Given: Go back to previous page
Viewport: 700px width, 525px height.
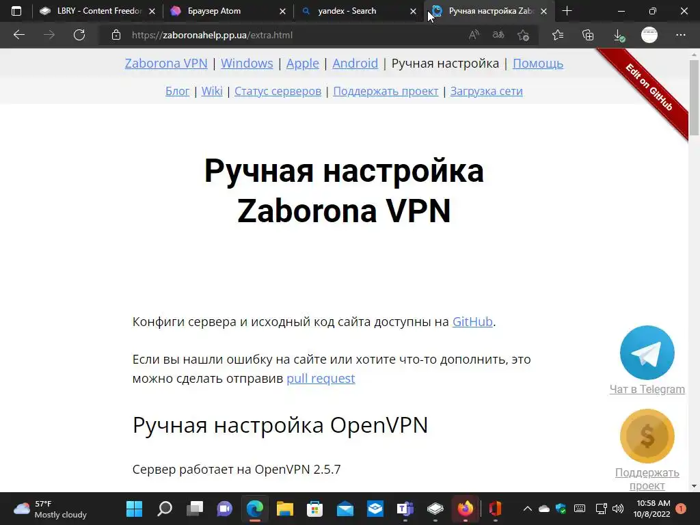Looking at the screenshot, I should point(19,35).
